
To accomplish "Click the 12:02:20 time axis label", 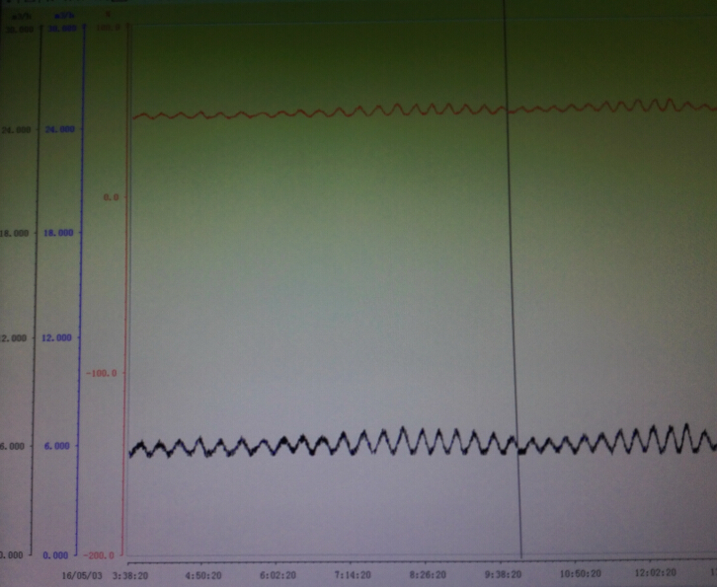I will 655,572.
